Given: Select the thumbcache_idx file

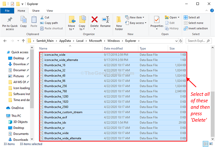Looking at the screenshot, I should click(x=113, y=123).
